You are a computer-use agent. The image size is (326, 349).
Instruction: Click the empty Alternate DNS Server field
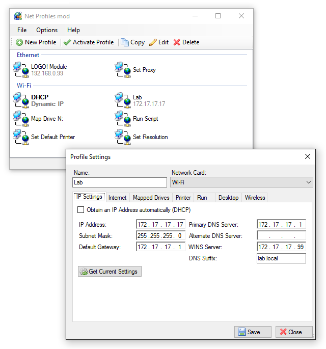[x=281, y=235]
